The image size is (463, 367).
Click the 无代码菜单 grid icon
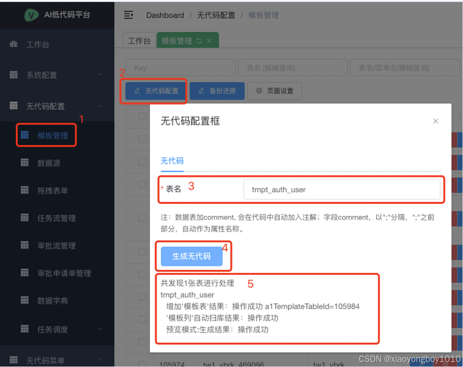pyautogui.click(x=13, y=360)
